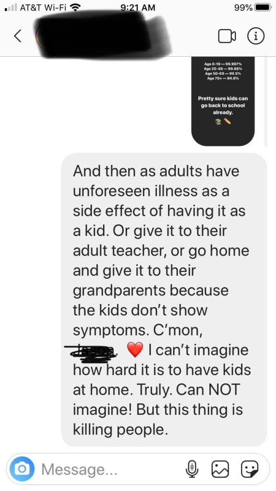
Task: Tap Wi-Fi signal icon in status bar
Action: coord(74,8)
